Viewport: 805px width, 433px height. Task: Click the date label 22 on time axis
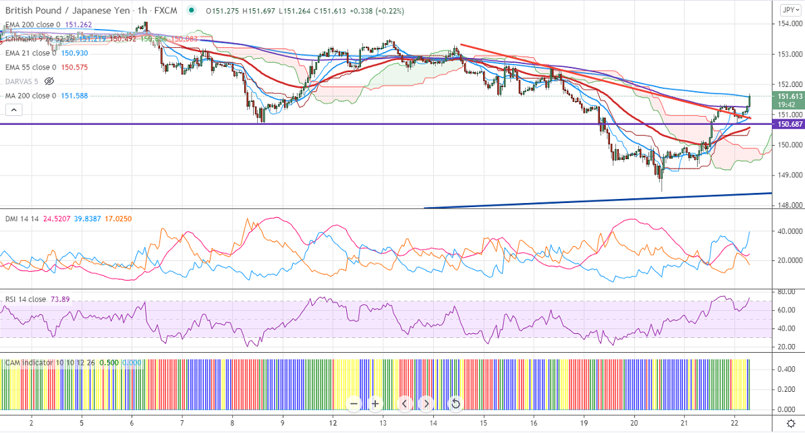click(x=735, y=424)
